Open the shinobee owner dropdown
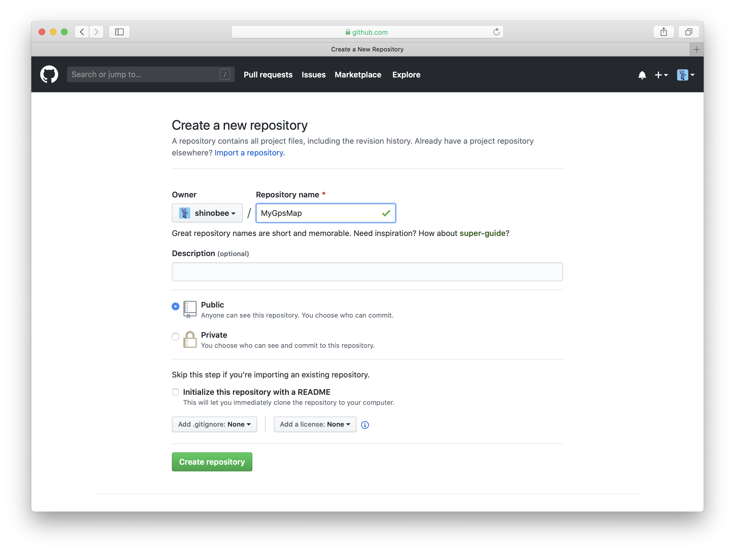The width and height of the screenshot is (735, 553). [207, 213]
